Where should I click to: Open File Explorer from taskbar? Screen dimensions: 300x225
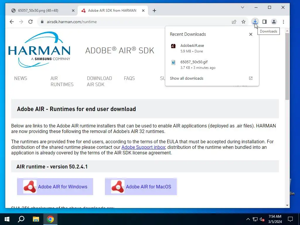click(x=36, y=219)
